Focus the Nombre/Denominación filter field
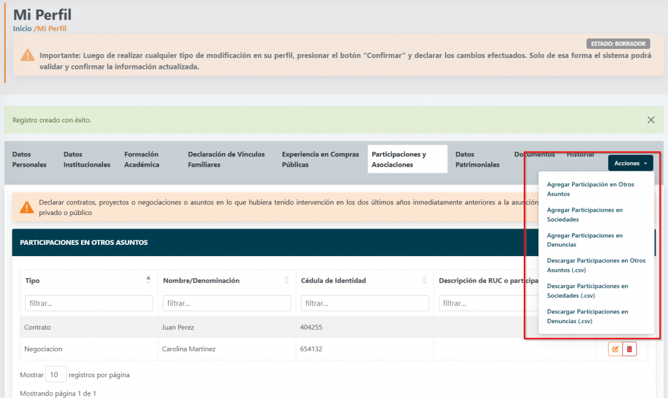The image size is (668, 398). 226,303
